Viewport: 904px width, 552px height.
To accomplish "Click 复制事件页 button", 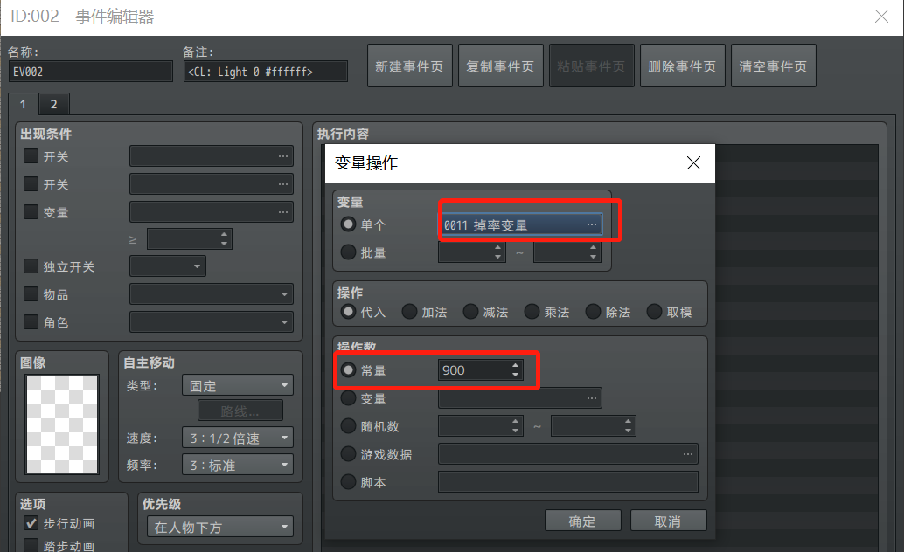I will (500, 66).
